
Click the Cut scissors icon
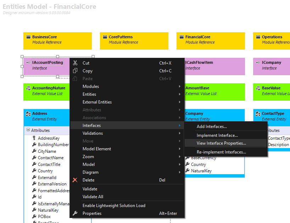pos(75,63)
